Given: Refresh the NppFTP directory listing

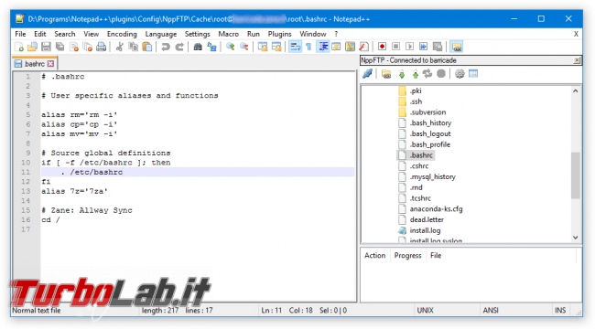Looking at the screenshot, I should (427, 73).
